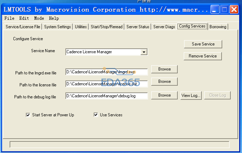Toggle the Use Services checkbox
The width and height of the screenshot is (242, 153).
[x=96, y=115]
